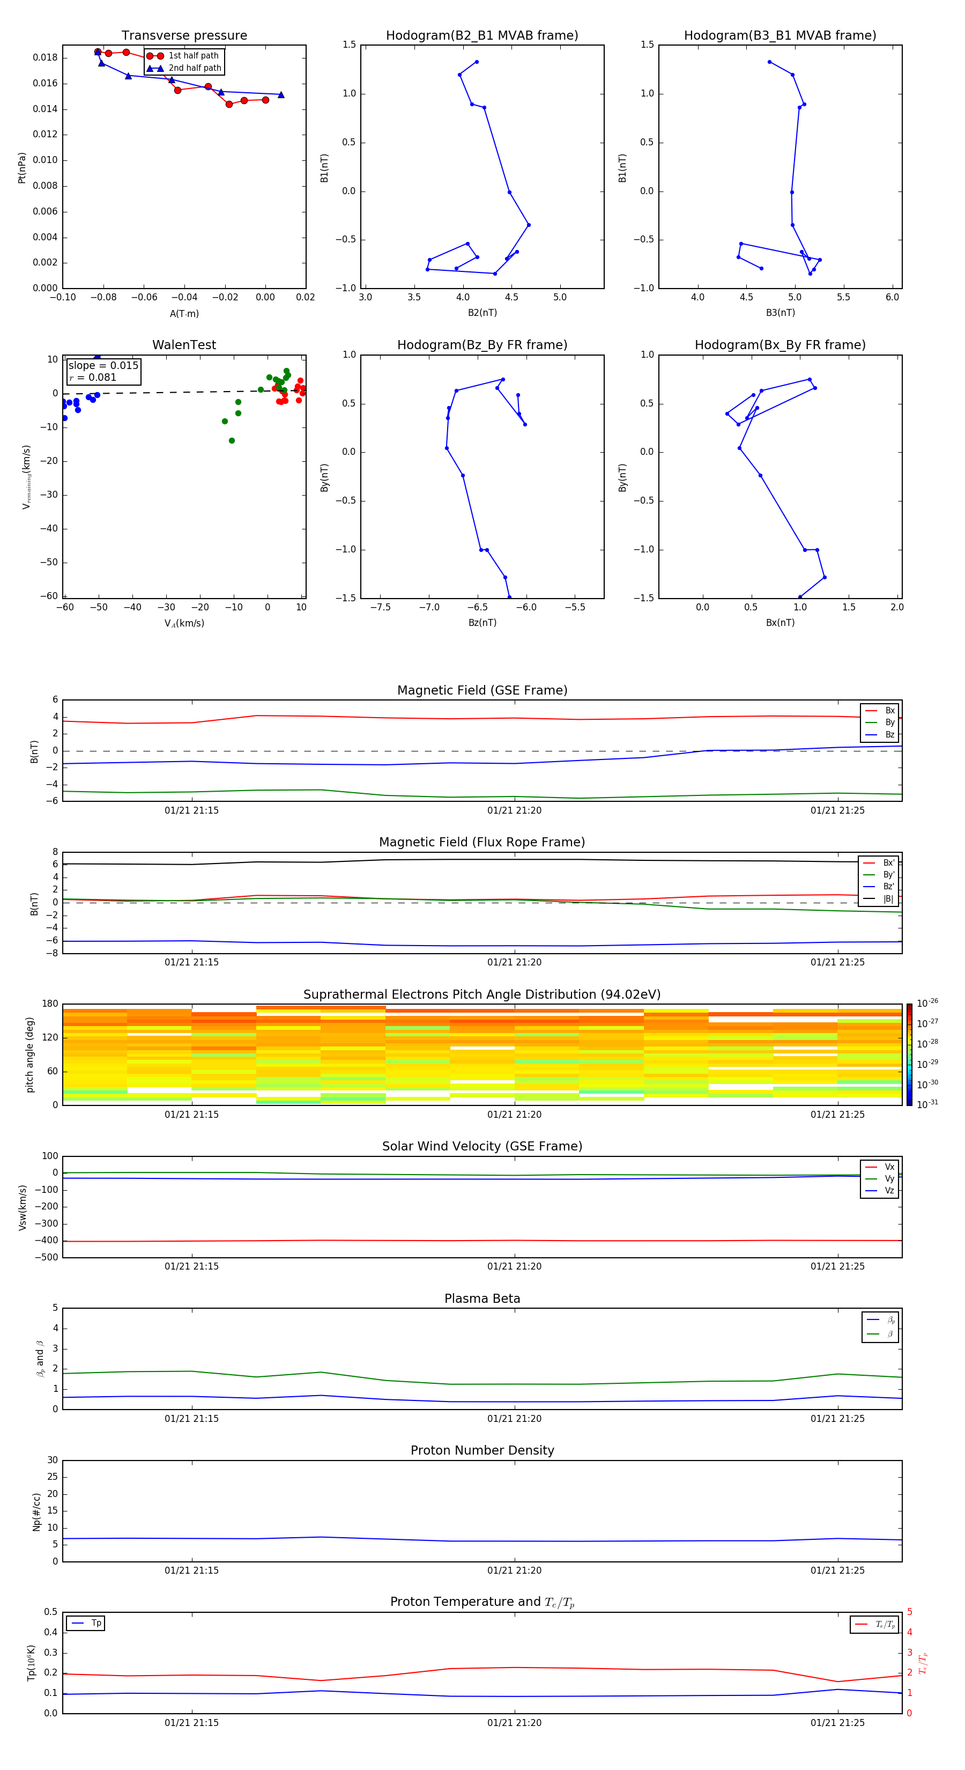Screen dimensions: 965x1770
Task: Click the 'B3(nT)' x-axis label
Action: coord(780,313)
